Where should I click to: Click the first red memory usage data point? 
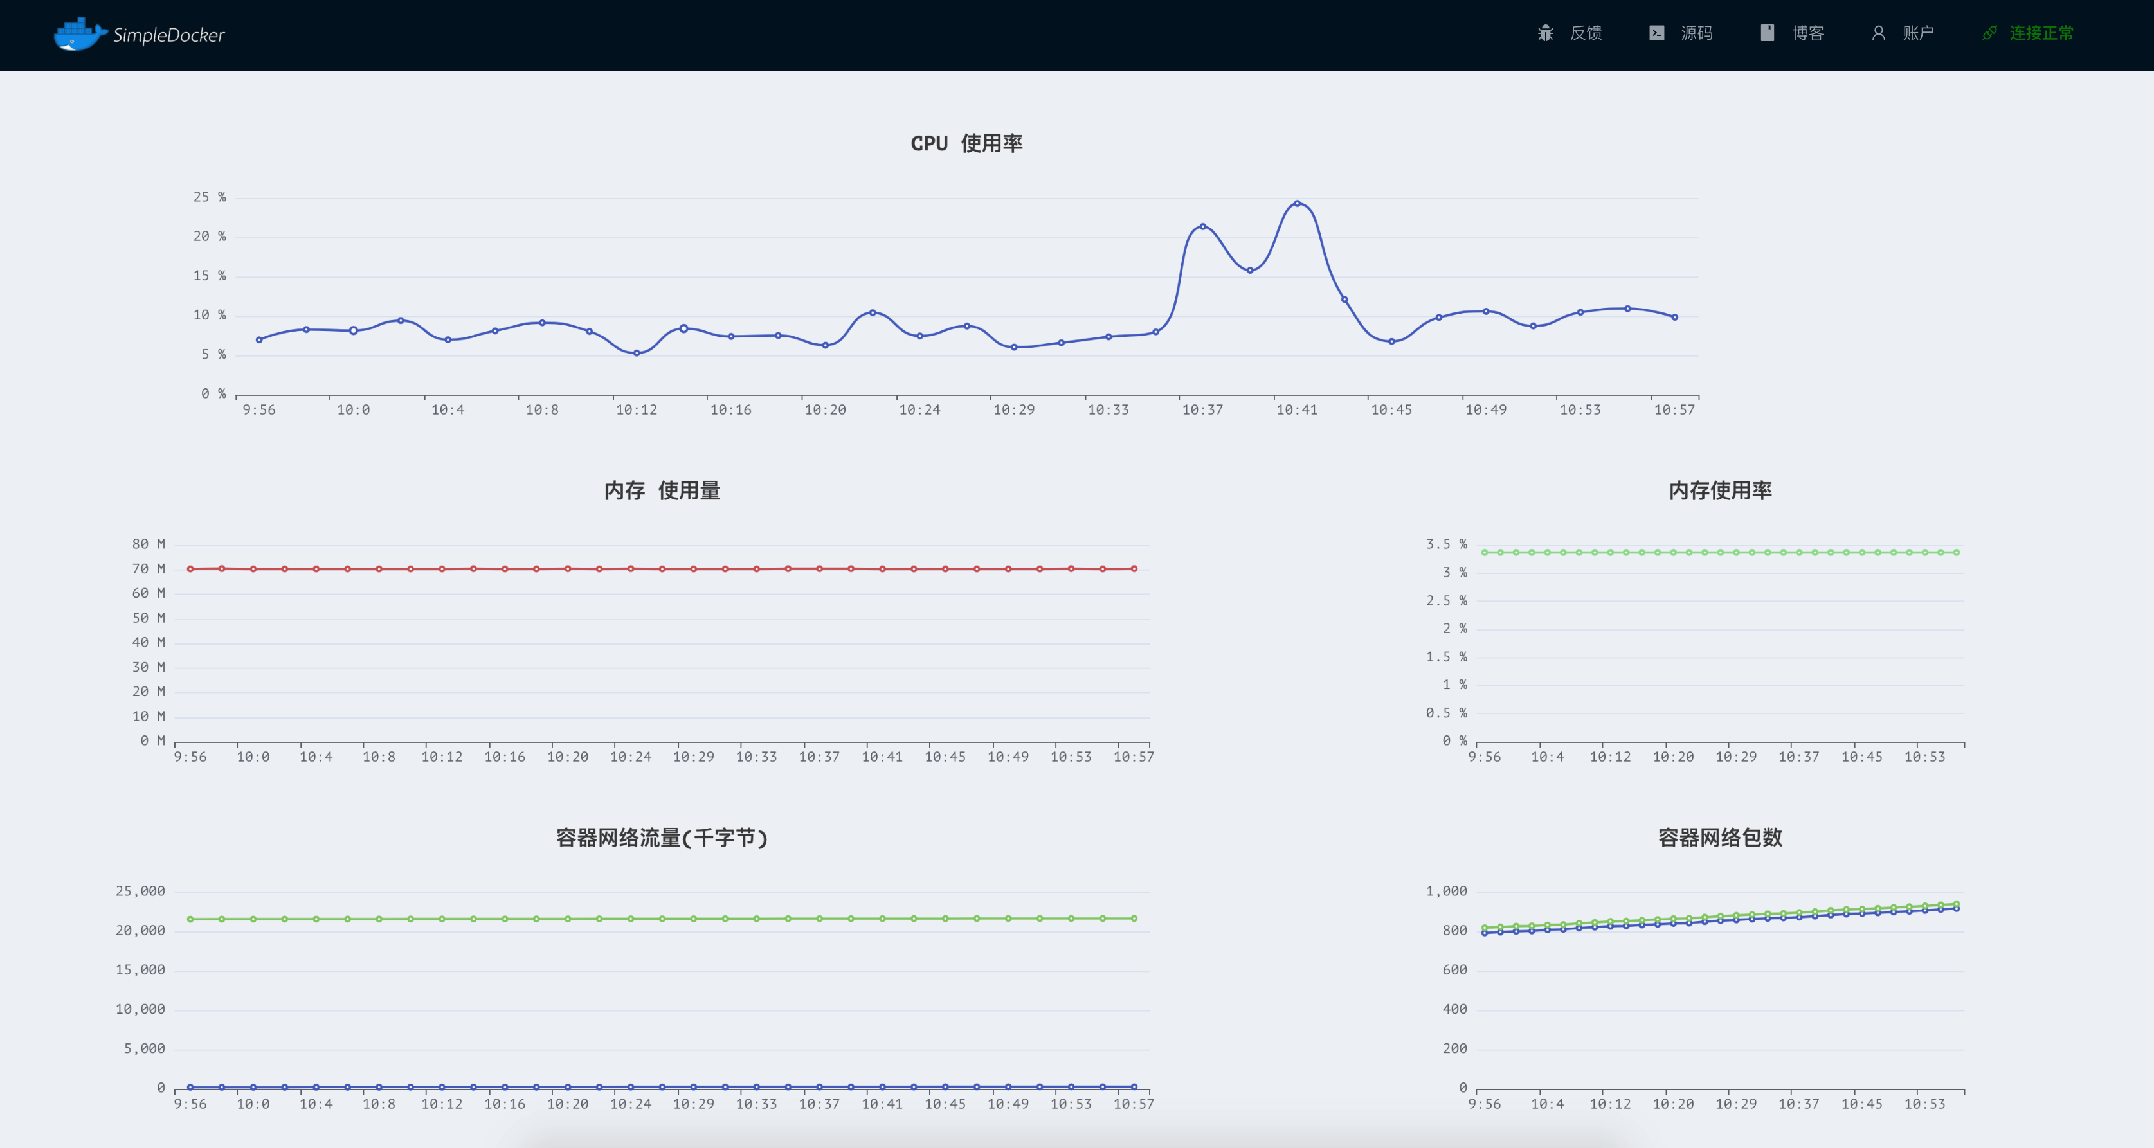(x=191, y=569)
